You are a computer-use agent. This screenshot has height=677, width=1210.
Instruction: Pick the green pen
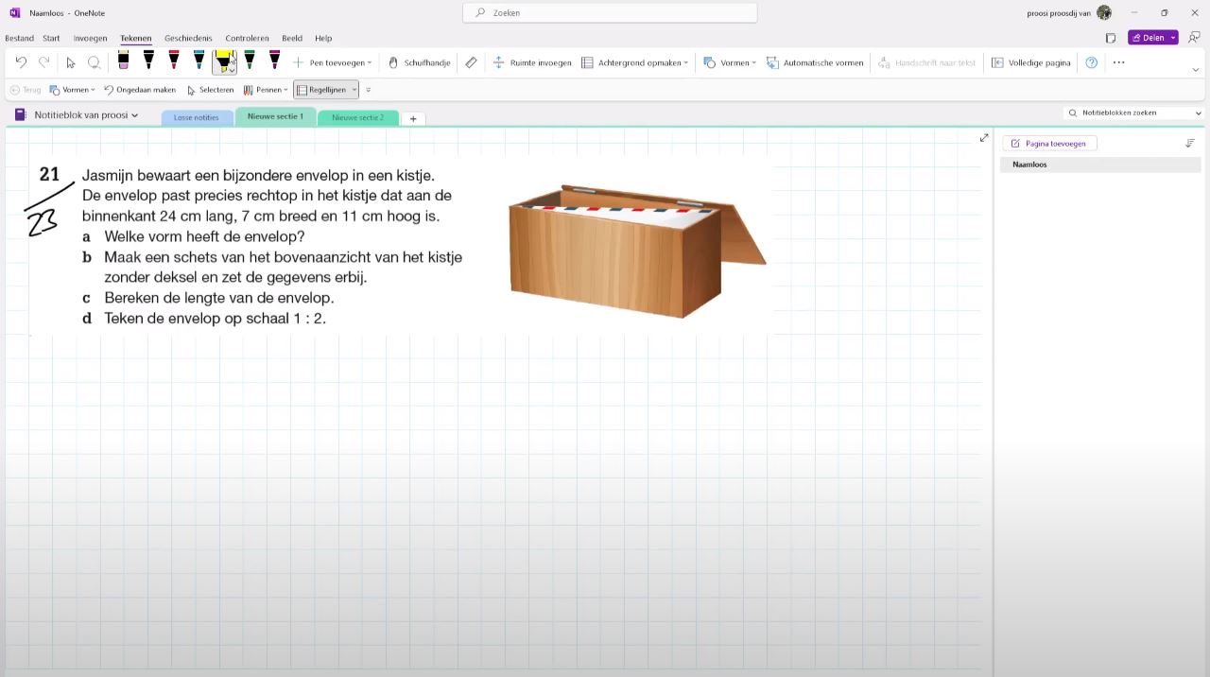pos(249,61)
